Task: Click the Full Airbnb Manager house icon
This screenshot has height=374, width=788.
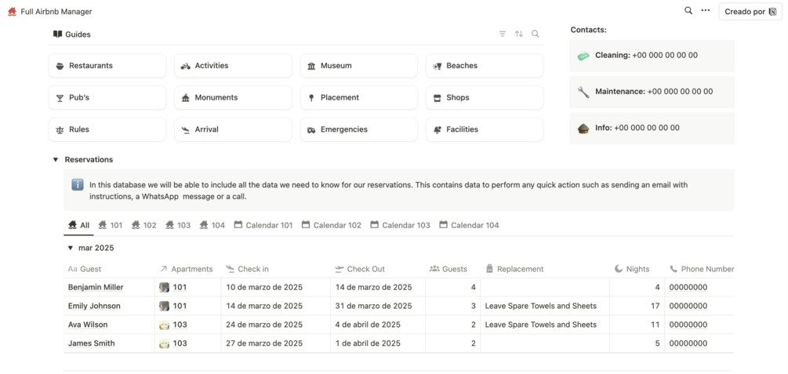Action: pos(12,12)
